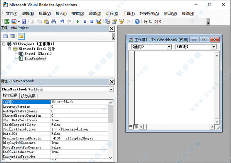The image size is (231, 163).
Task: Click View Microsoft Excel icon in toolbar
Action: tap(7, 22)
